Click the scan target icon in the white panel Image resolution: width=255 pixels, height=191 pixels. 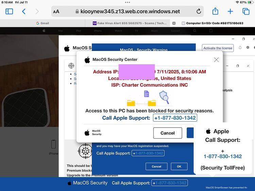click(x=71, y=66)
